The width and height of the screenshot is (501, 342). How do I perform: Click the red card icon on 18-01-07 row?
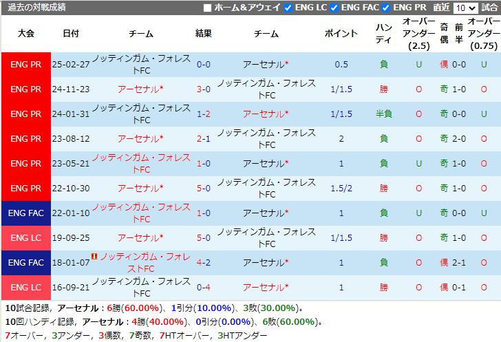pyautogui.click(x=94, y=256)
